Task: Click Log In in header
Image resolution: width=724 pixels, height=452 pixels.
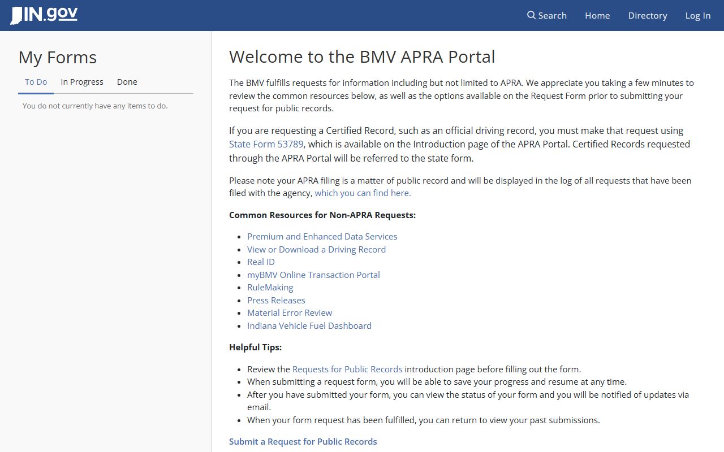Action: click(698, 15)
